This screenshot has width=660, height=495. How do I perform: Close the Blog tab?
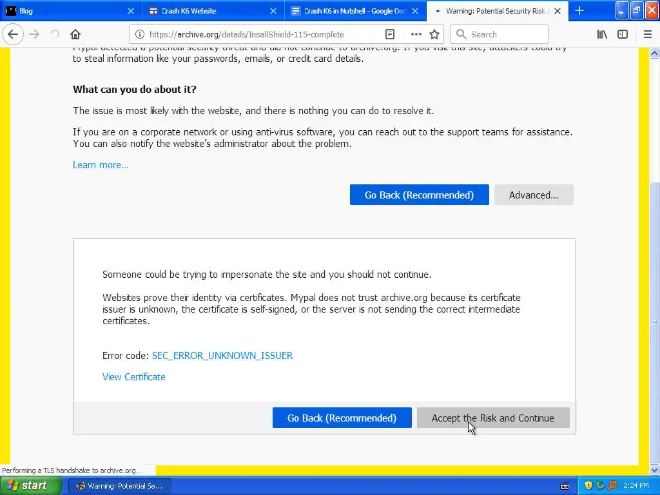(x=130, y=11)
